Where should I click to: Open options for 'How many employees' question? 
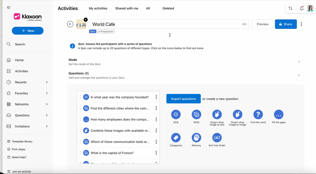156,120
